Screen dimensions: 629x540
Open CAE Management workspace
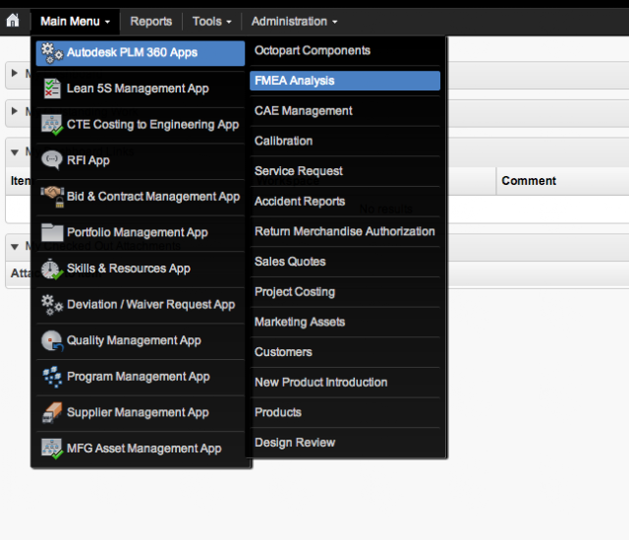click(x=345, y=111)
